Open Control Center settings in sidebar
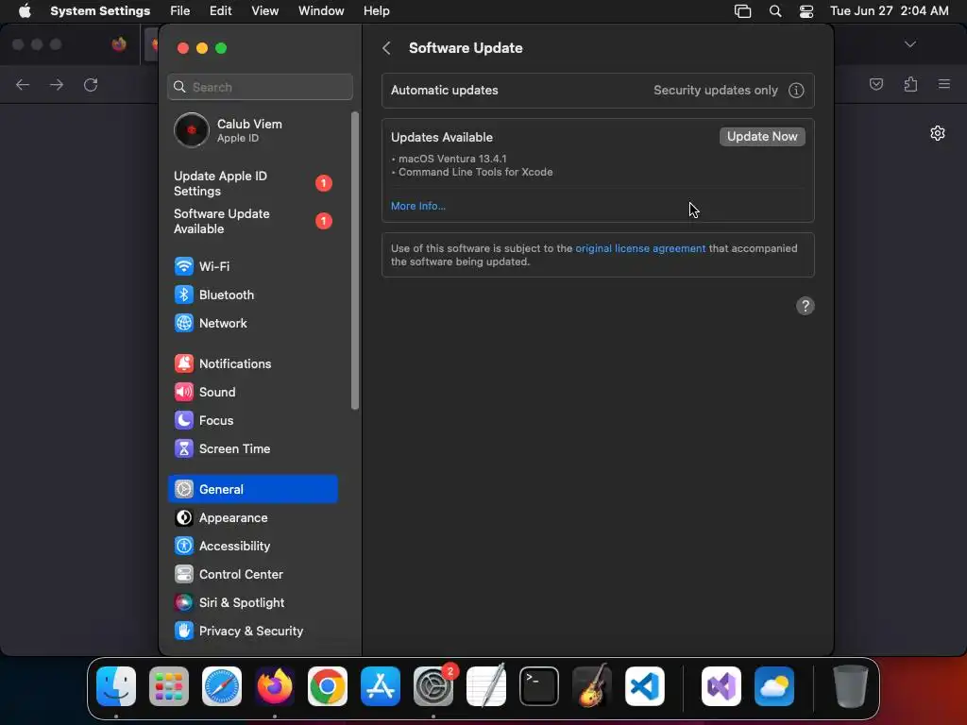Viewport: 967px width, 725px height. click(x=253, y=575)
